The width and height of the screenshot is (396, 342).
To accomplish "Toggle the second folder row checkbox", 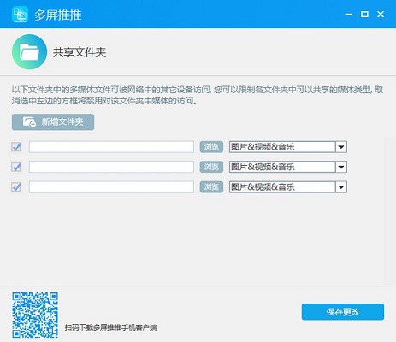I will click(16, 167).
